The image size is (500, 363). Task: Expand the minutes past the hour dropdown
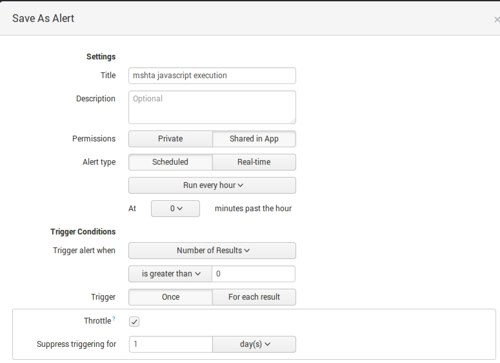click(x=175, y=209)
